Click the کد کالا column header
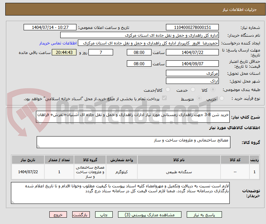 click(235, 160)
